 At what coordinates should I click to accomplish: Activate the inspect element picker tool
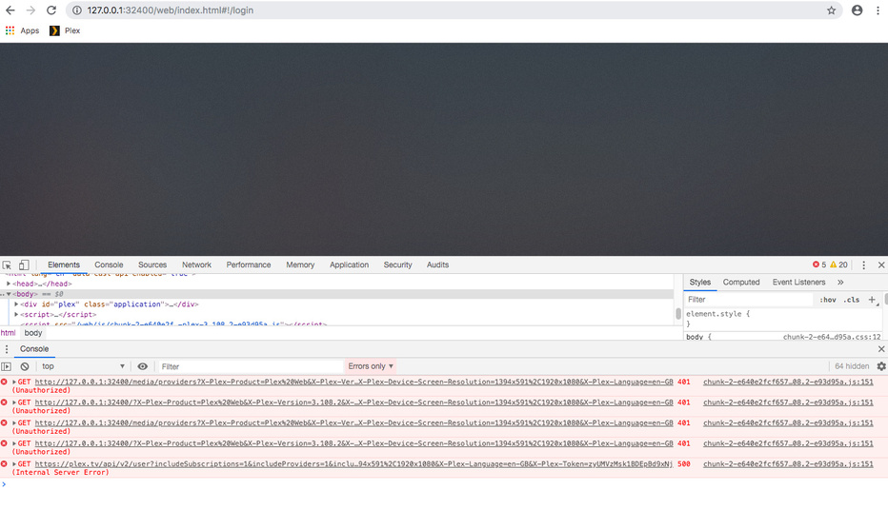pyautogui.click(x=7, y=265)
